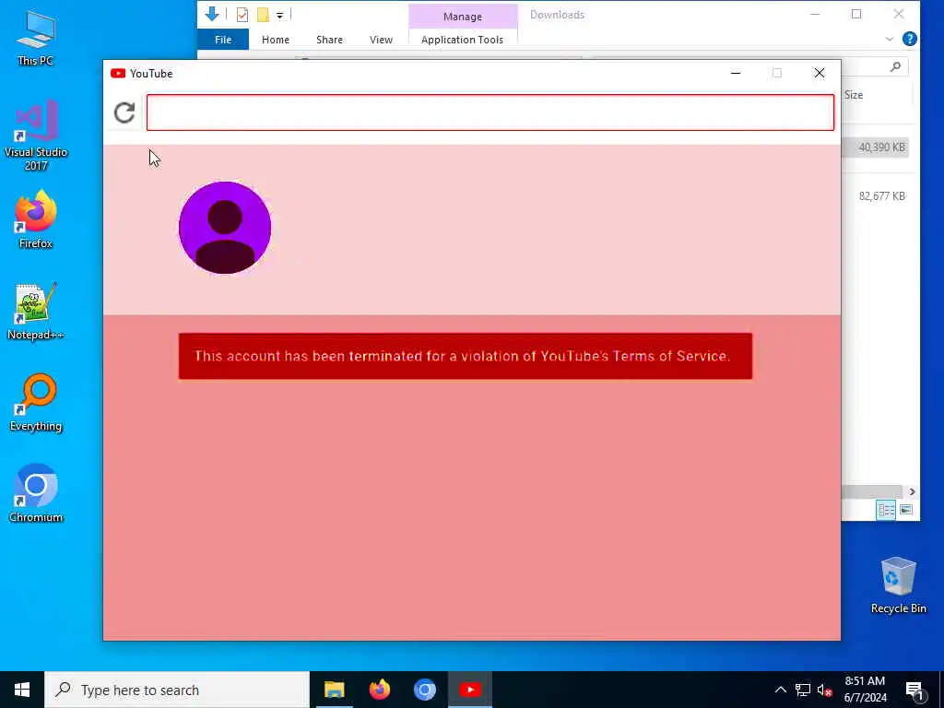Open File Explorer from the taskbar
The width and height of the screenshot is (944, 708).
[x=334, y=690]
